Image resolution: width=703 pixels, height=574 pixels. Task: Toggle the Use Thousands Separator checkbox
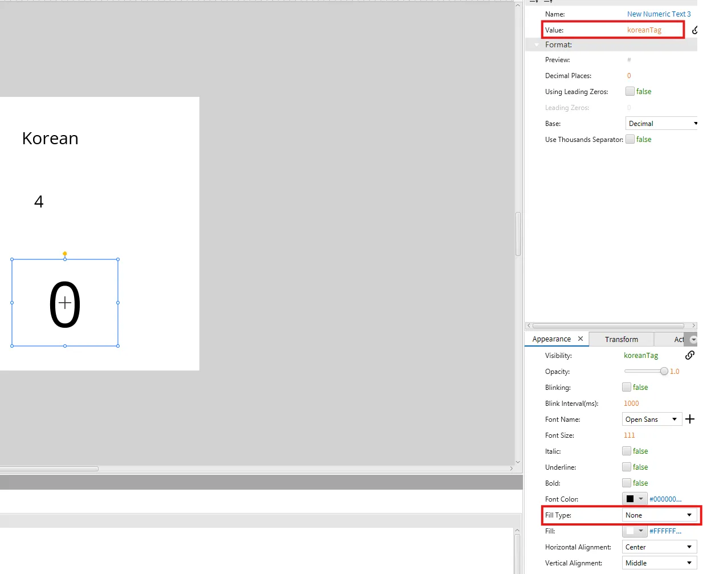(x=630, y=139)
